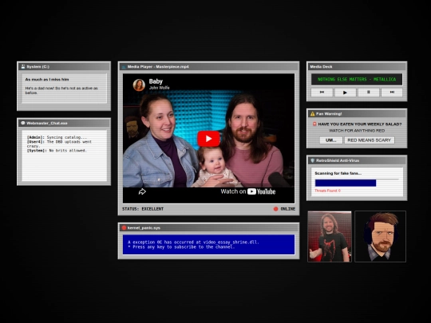Screen dimensions: 431x323
Task: Click the warning triangle icon in Fan Warning
Action: coord(313,114)
